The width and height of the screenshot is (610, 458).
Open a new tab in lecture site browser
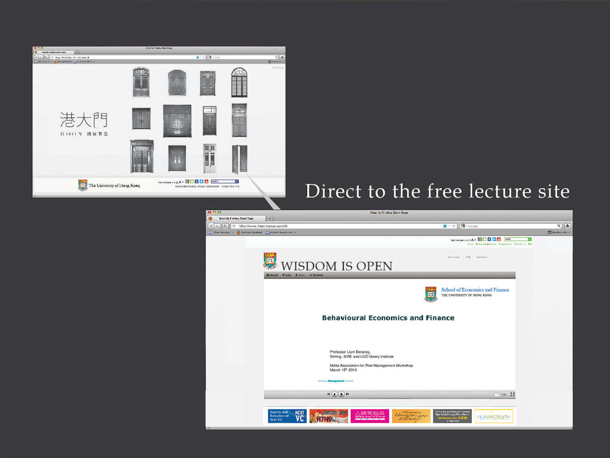[x=269, y=219]
